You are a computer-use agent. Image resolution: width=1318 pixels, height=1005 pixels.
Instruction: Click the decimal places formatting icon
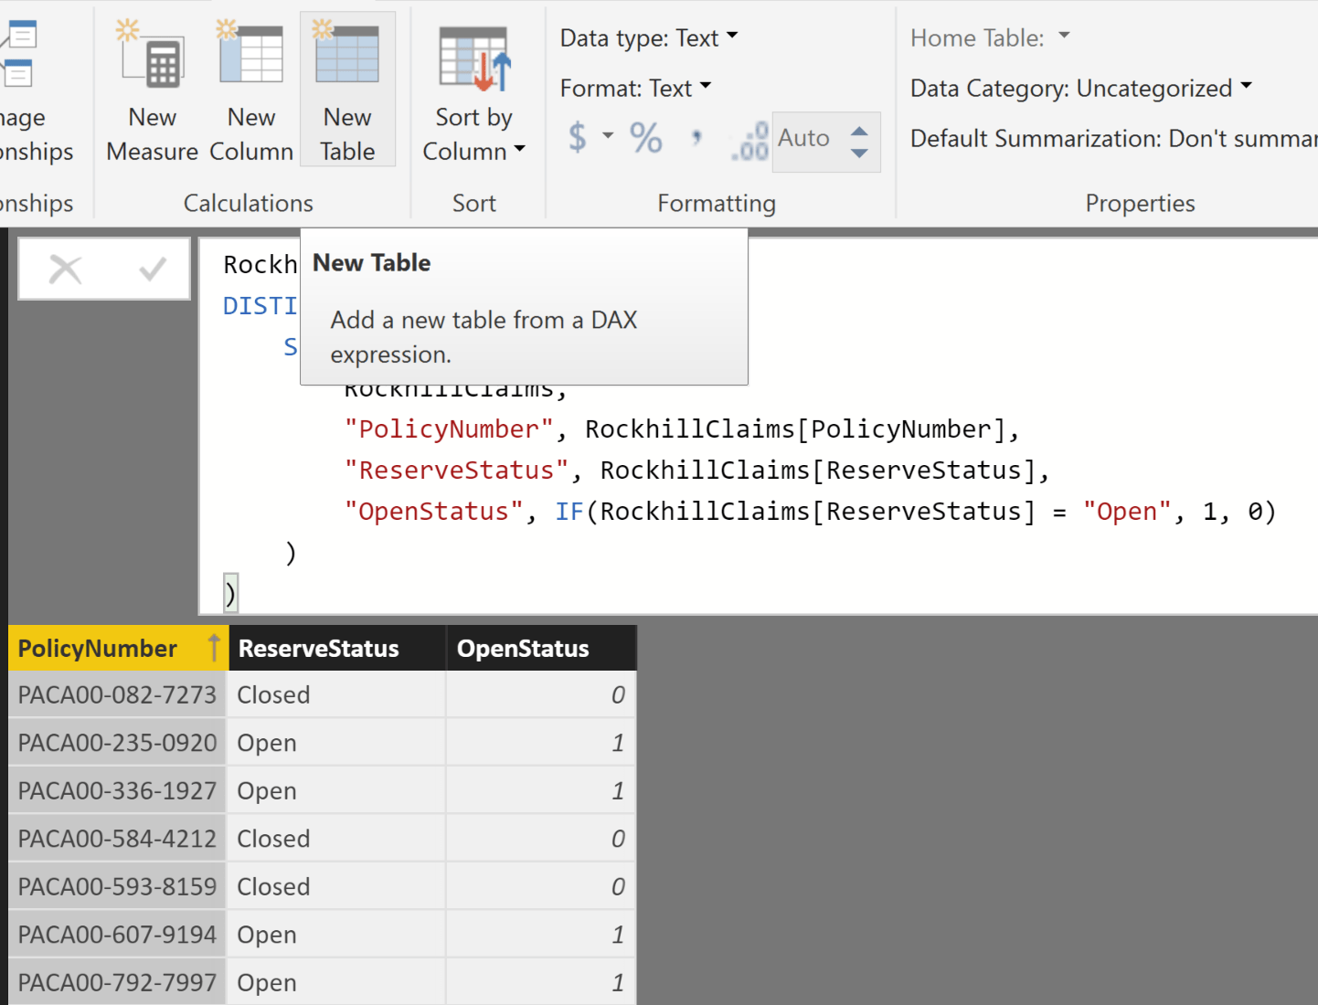tap(748, 142)
